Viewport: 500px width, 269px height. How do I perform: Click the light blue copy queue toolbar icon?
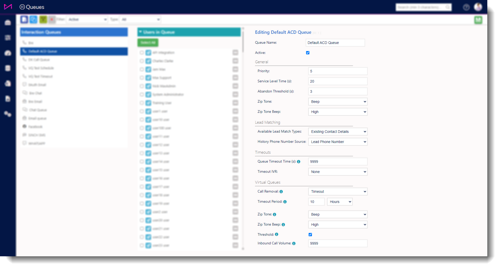pos(33,20)
